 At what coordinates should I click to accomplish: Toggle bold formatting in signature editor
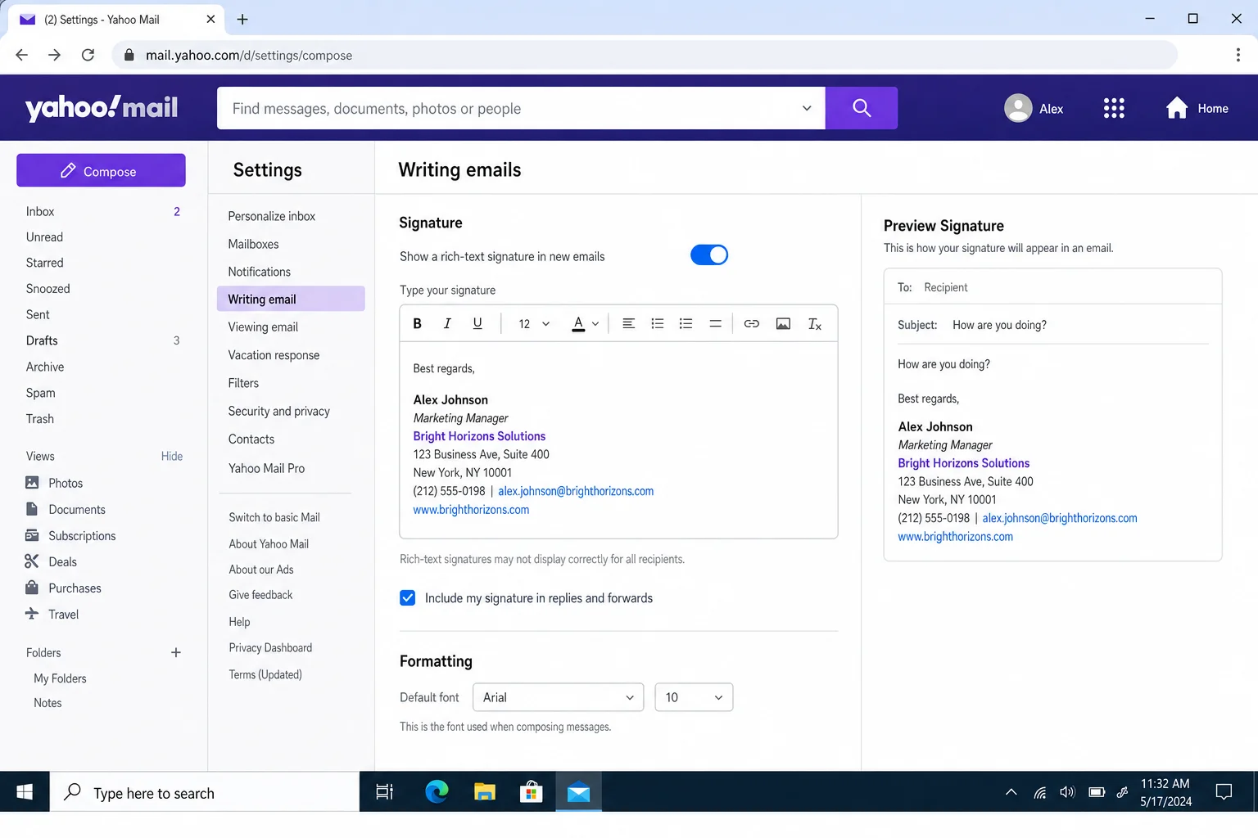click(x=417, y=324)
